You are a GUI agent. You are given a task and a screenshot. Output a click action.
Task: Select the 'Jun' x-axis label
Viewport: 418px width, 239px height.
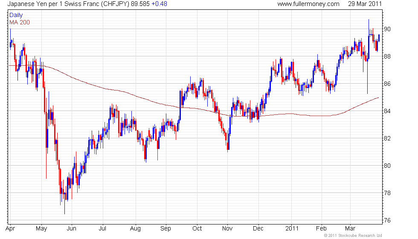point(72,229)
